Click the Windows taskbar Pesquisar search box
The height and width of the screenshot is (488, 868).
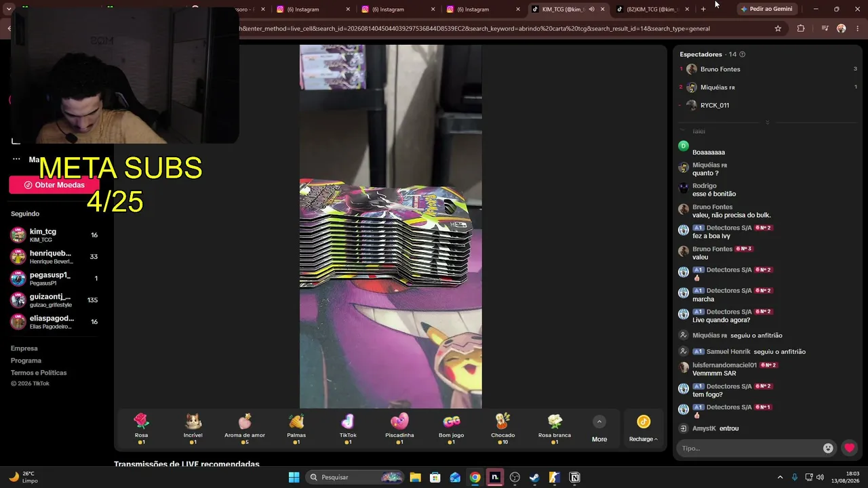(x=355, y=477)
